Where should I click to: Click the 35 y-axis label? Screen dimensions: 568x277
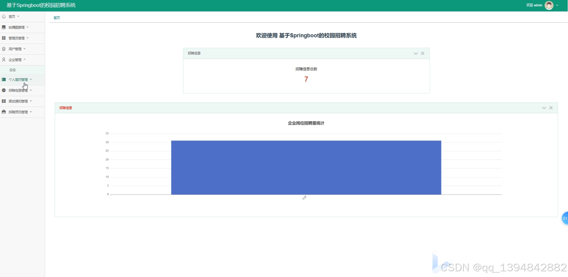[107, 134]
